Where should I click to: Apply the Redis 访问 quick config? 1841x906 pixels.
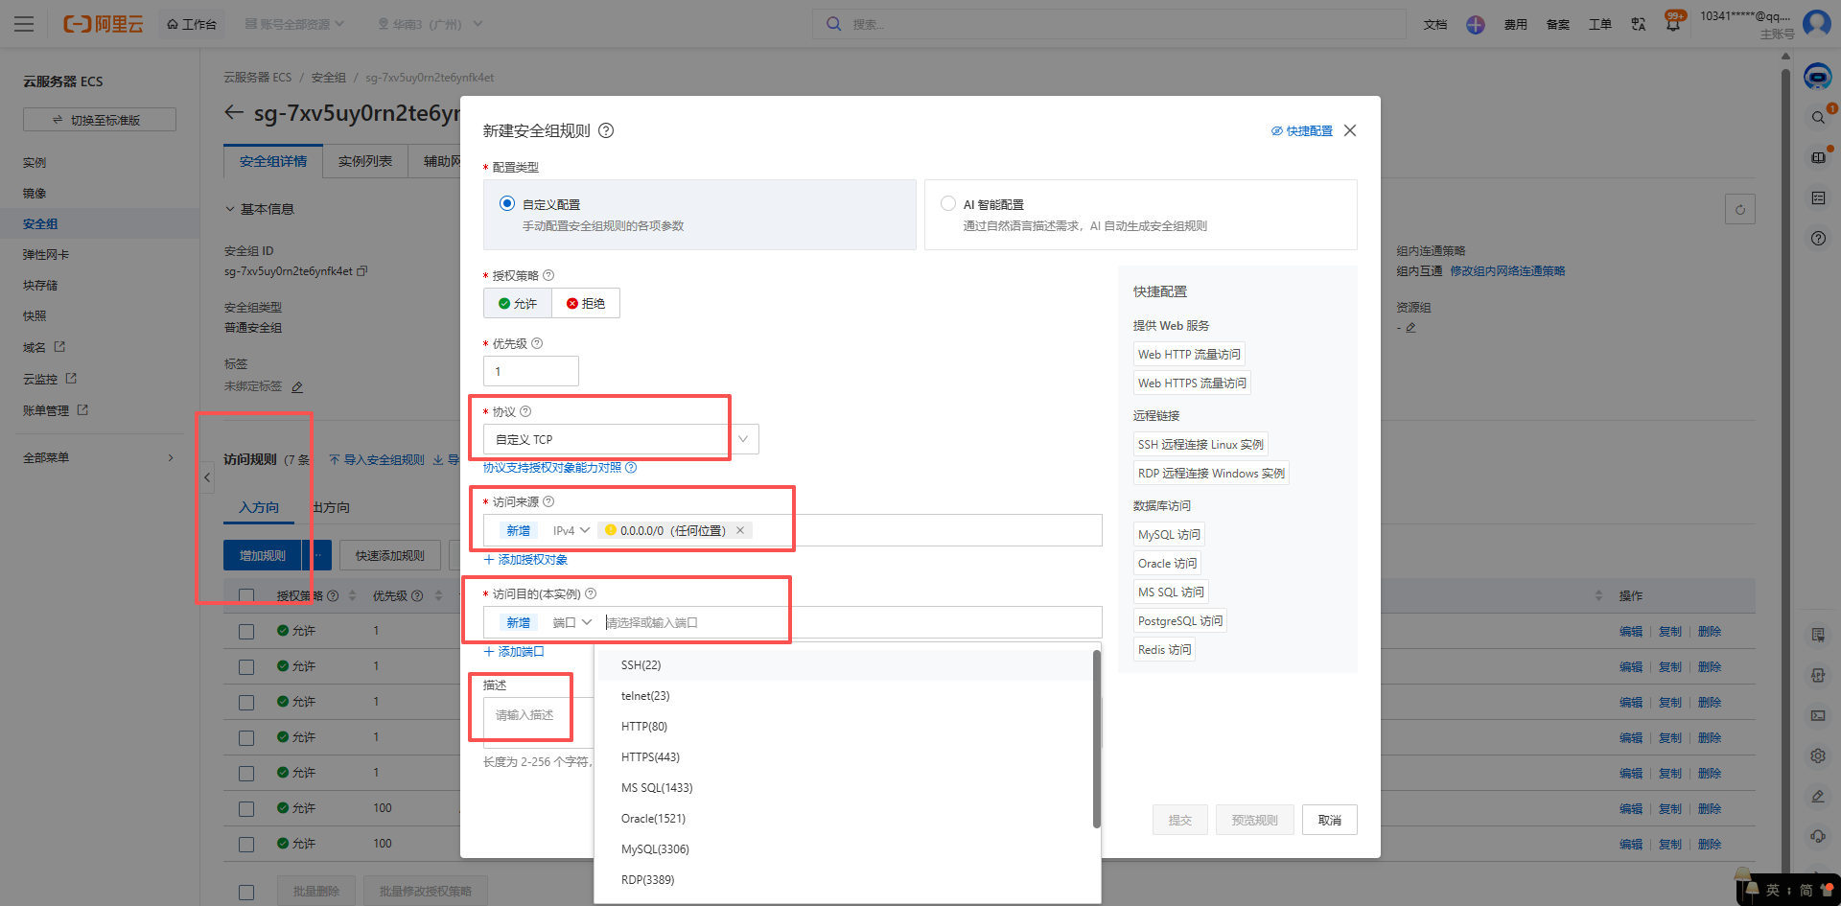coord(1165,650)
